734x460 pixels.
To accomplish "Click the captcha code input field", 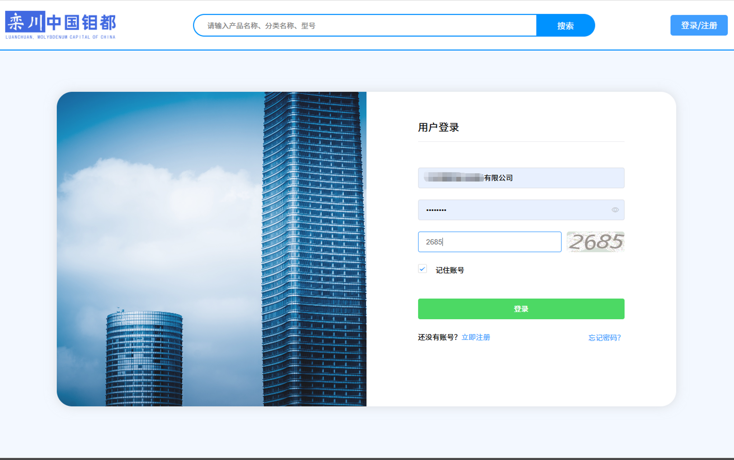I will pos(489,242).
